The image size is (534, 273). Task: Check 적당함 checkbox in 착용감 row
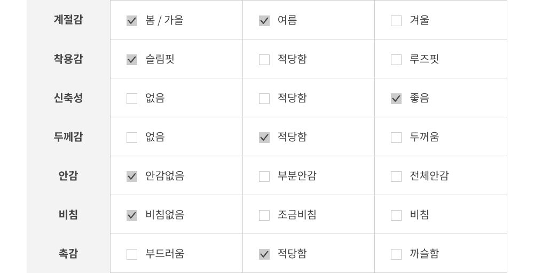[264, 60]
